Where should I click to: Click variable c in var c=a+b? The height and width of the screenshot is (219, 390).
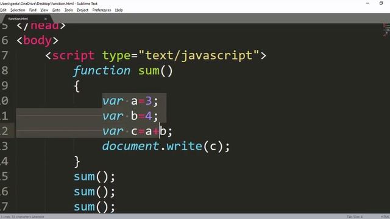coord(134,131)
